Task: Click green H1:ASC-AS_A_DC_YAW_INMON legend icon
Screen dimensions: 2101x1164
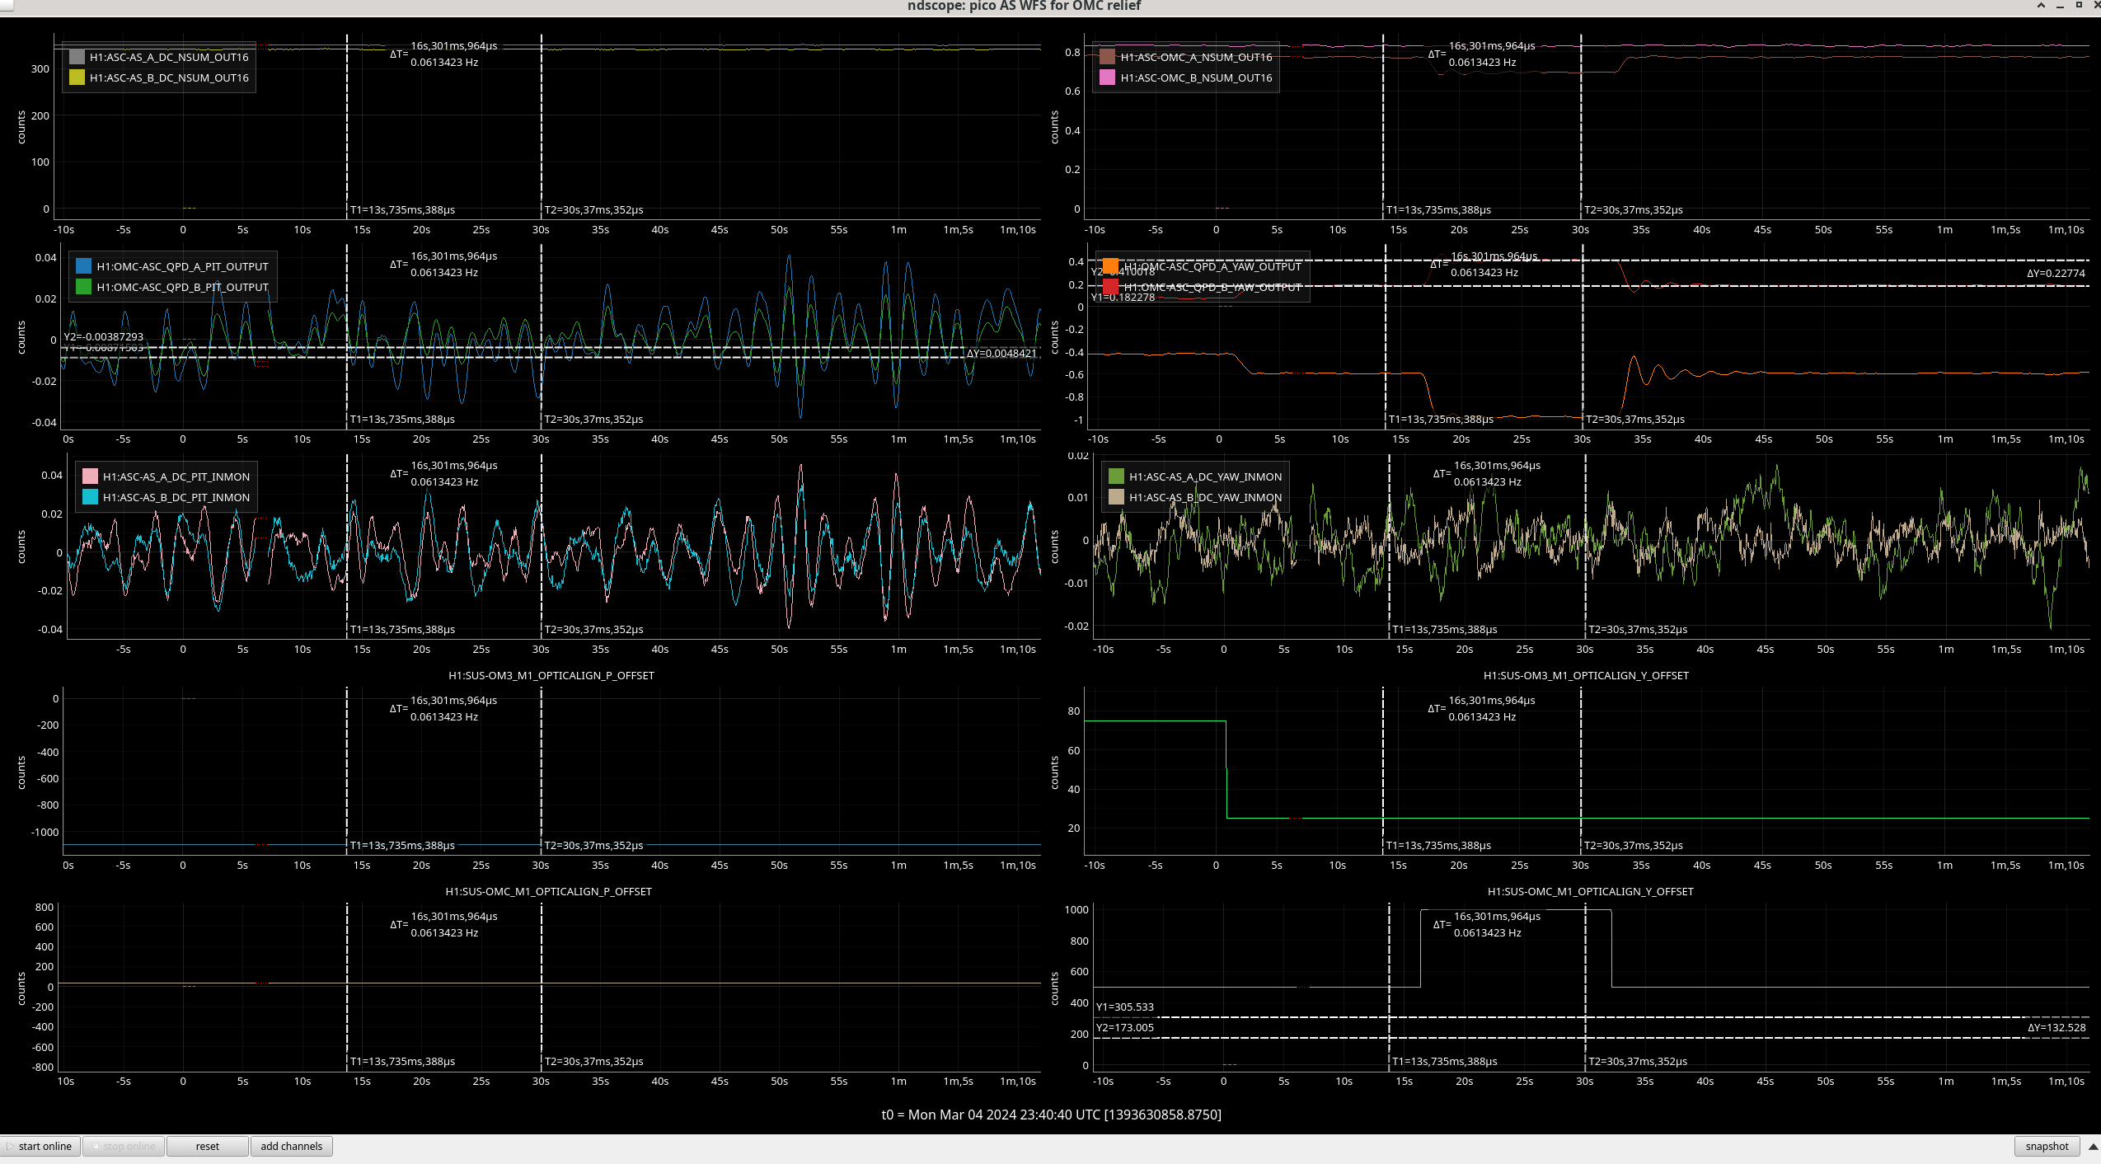Action: click(x=1116, y=476)
